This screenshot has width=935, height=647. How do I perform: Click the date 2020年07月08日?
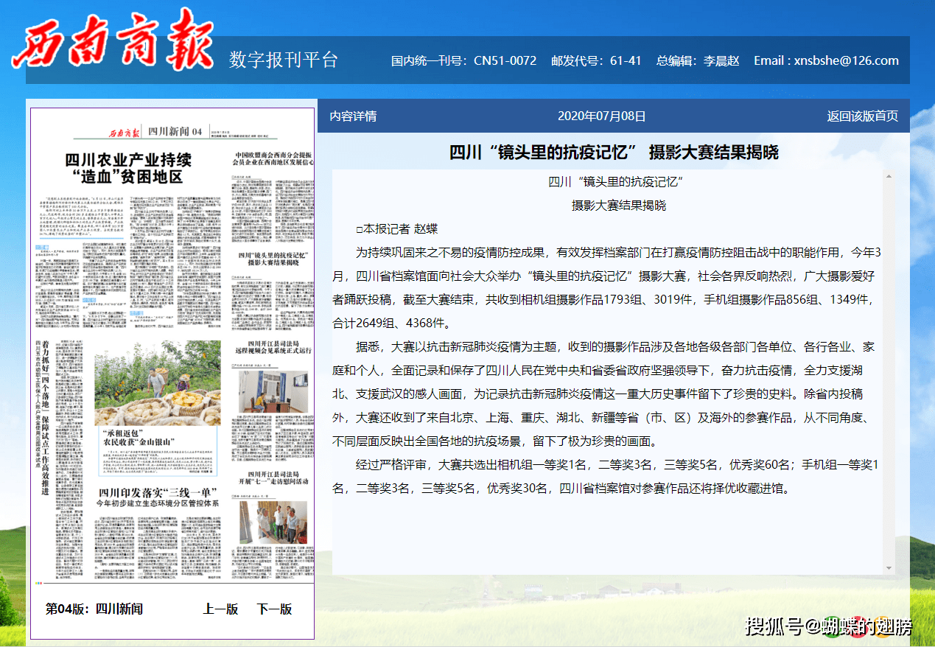tap(601, 116)
